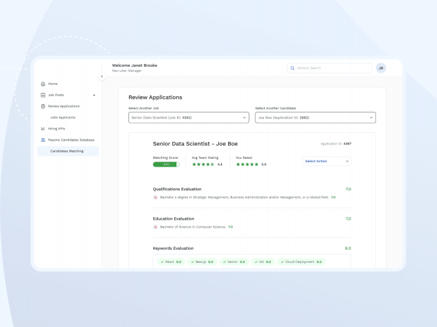Expand Job Posts with the plus icon

(94, 95)
